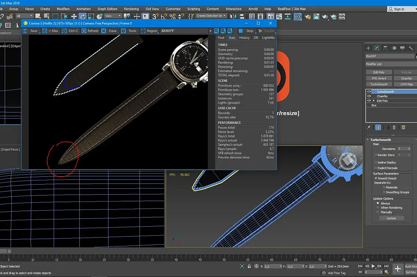Select the Move tool in main toolbar

[74, 16]
